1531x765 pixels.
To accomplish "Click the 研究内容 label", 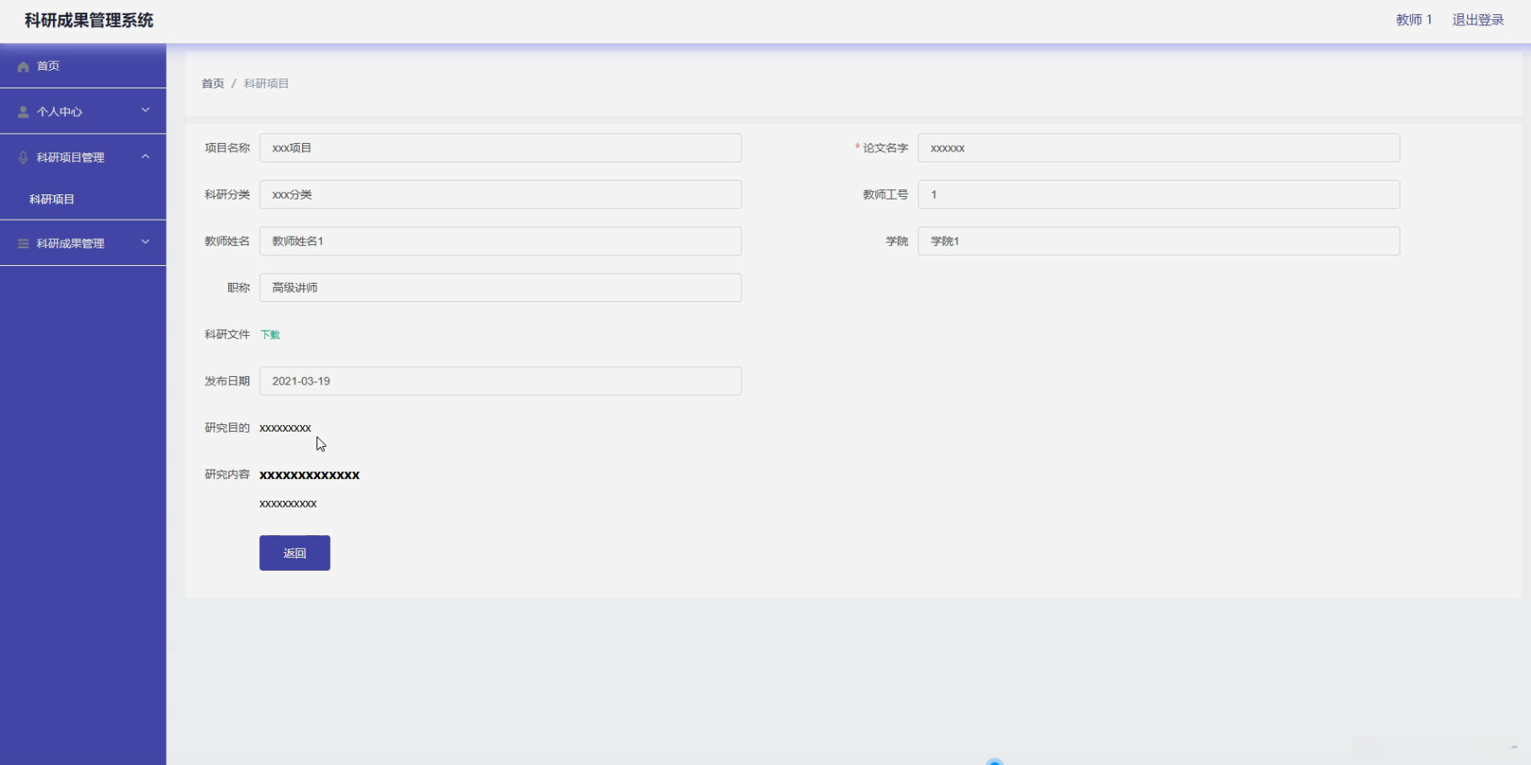I will pos(227,475).
